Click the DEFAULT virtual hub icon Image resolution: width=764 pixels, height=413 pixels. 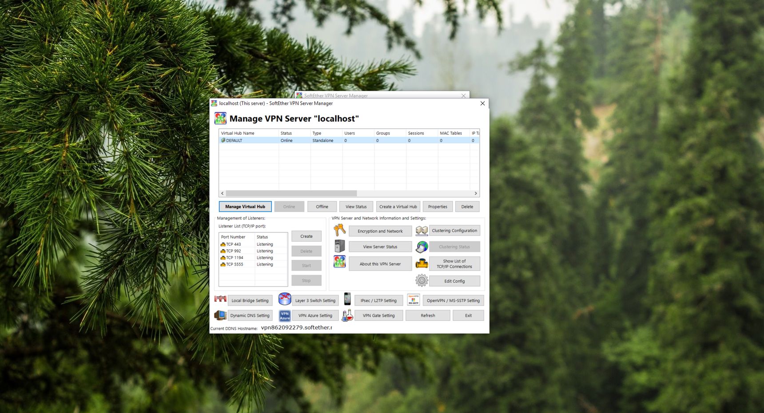[x=223, y=140]
